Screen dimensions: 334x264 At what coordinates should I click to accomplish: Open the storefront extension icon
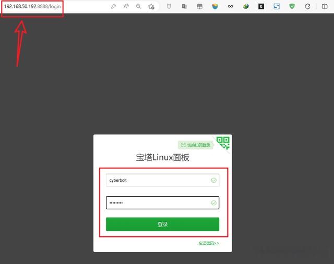pos(199,7)
